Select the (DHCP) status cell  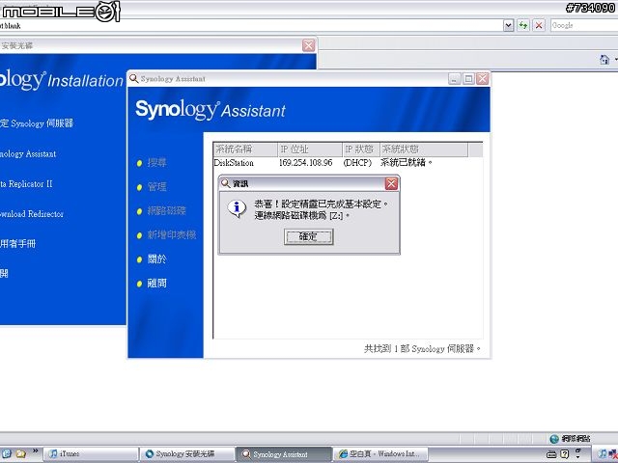[357, 163]
